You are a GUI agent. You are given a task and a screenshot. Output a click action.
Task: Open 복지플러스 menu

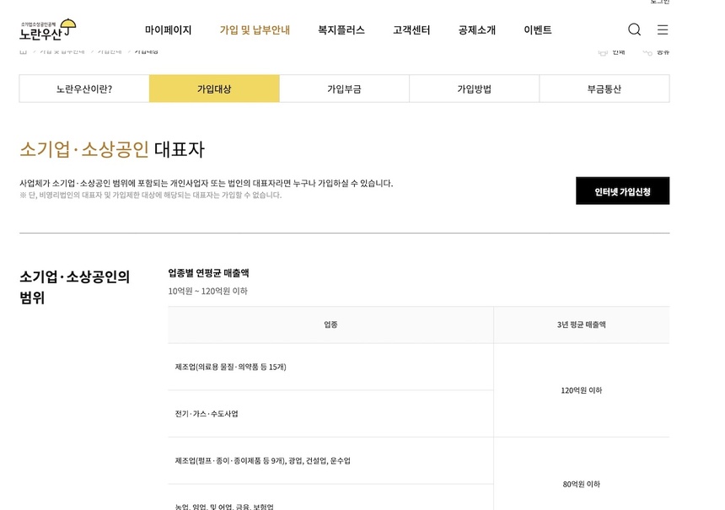341,30
